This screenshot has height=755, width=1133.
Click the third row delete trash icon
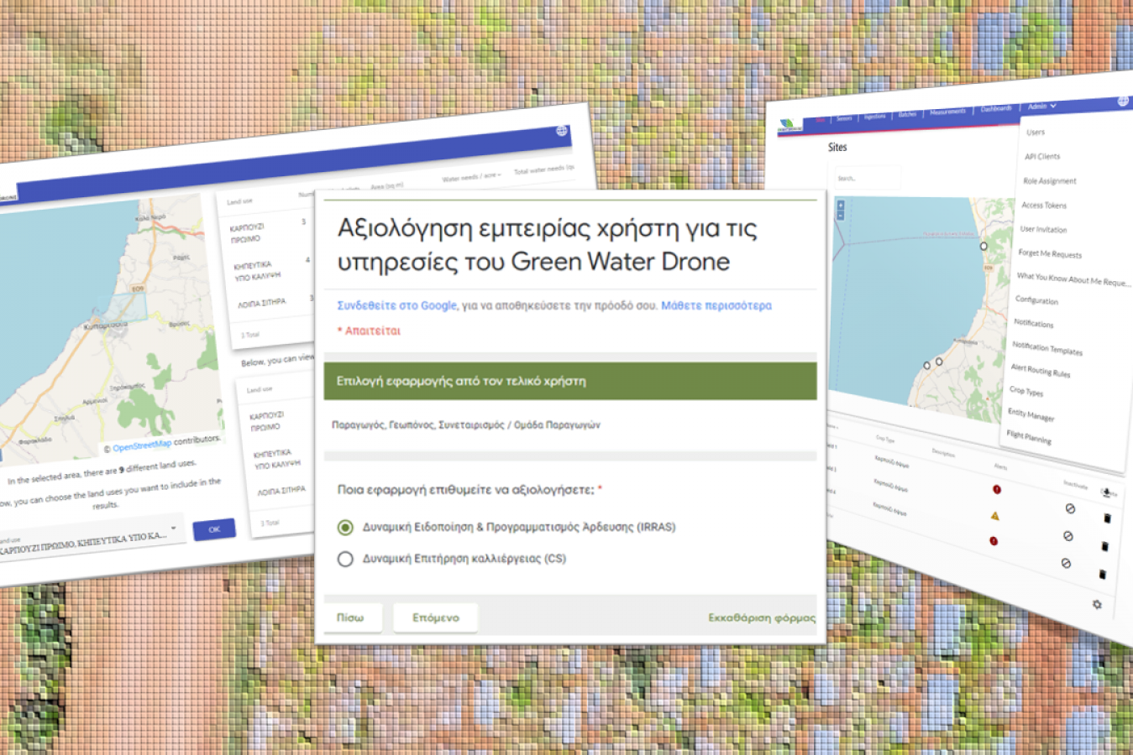tap(1102, 574)
